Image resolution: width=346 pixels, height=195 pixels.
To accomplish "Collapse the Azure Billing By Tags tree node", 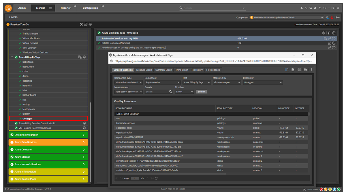I will [x=12, y=57].
